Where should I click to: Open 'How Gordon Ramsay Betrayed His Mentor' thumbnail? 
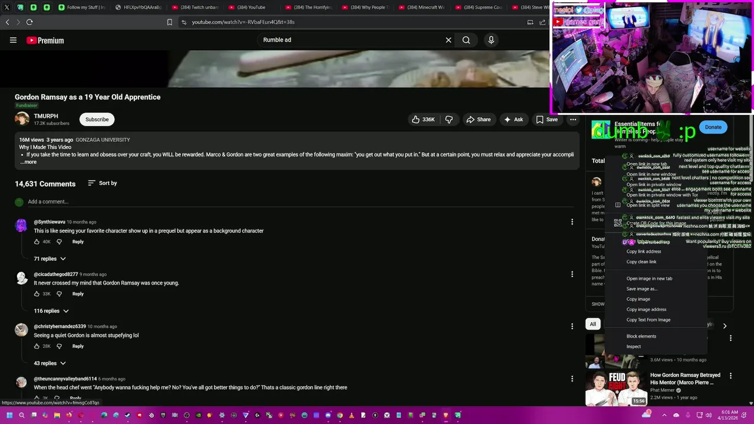pos(616,388)
